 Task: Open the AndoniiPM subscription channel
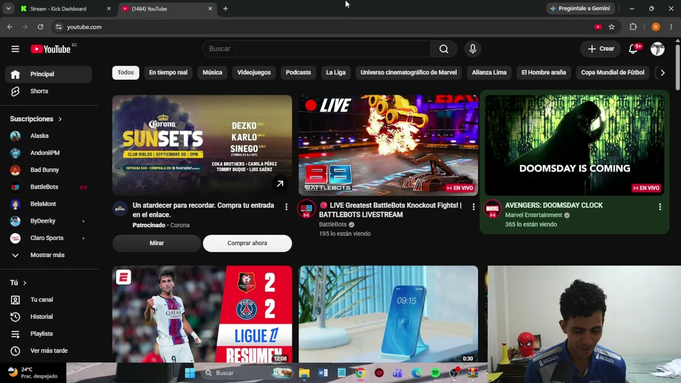coord(48,153)
